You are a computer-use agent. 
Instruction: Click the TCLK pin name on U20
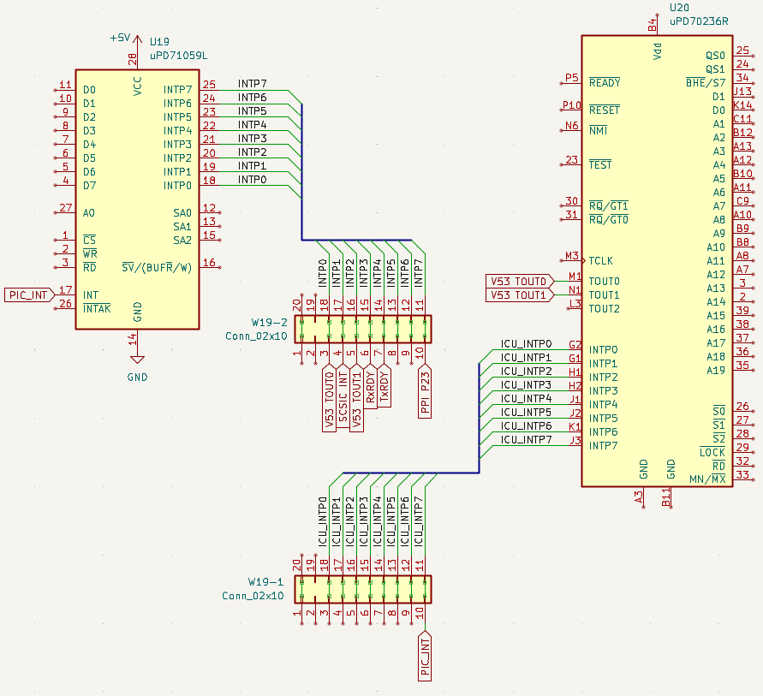pyautogui.click(x=601, y=261)
